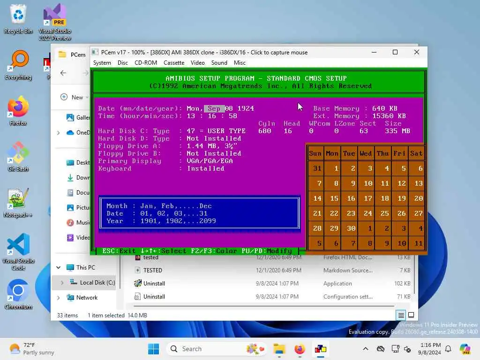The image size is (480, 360).
Task: Select Music in Explorer sidebar
Action: [78, 223]
